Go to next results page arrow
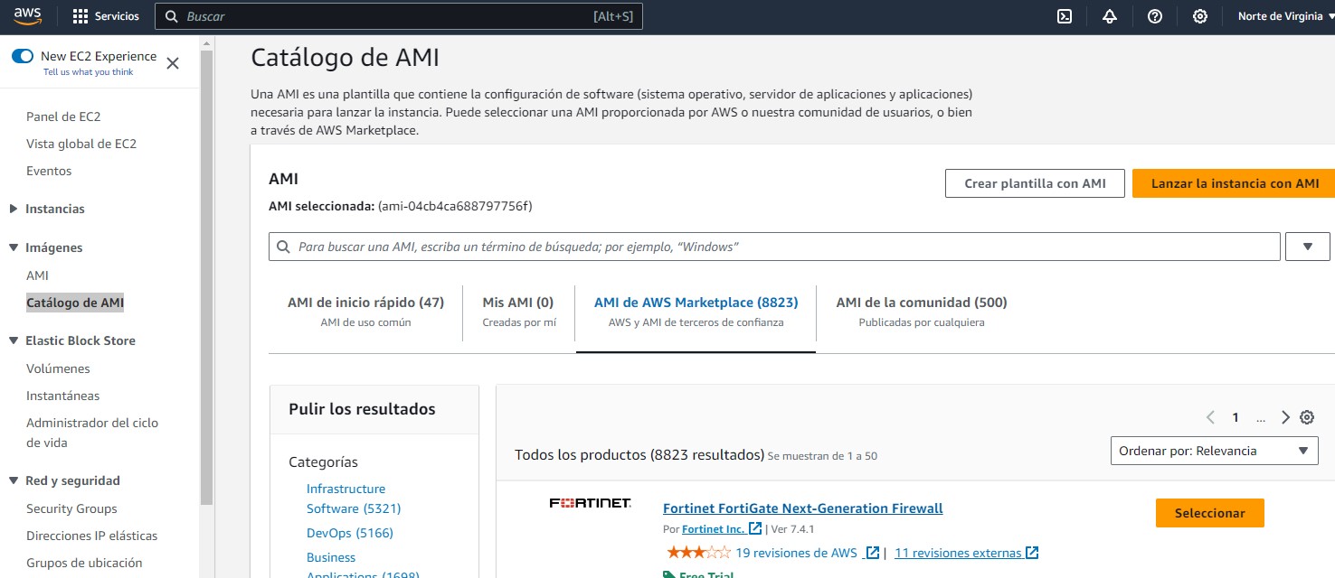Screen dimensions: 1335x578 tap(1285, 417)
